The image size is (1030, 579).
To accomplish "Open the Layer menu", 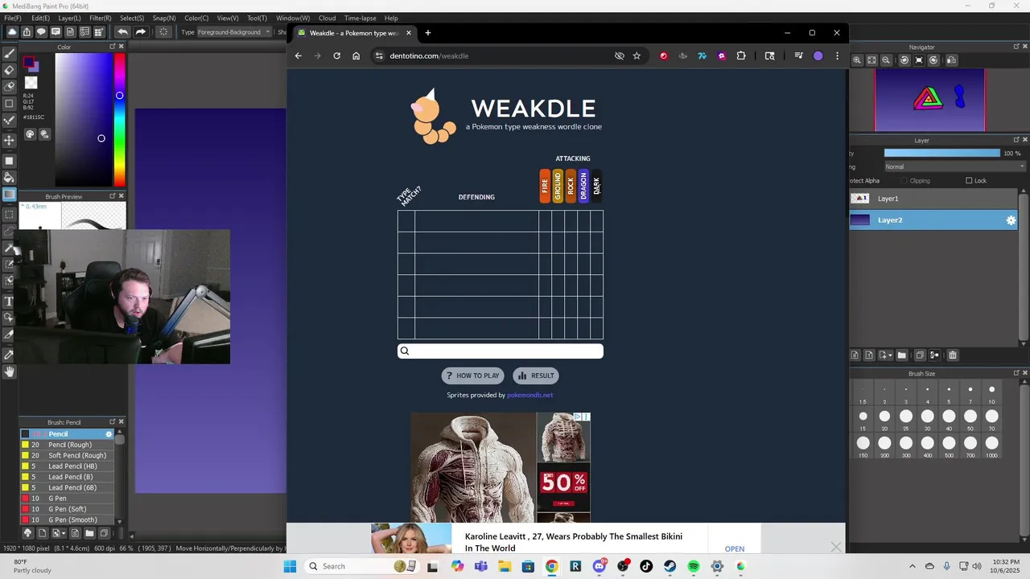I will click(69, 18).
